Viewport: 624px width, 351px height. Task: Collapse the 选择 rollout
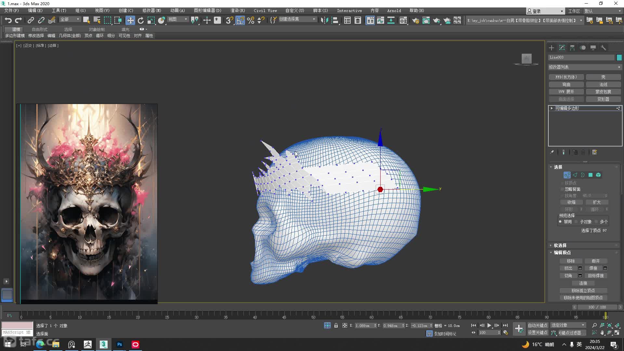(x=551, y=167)
